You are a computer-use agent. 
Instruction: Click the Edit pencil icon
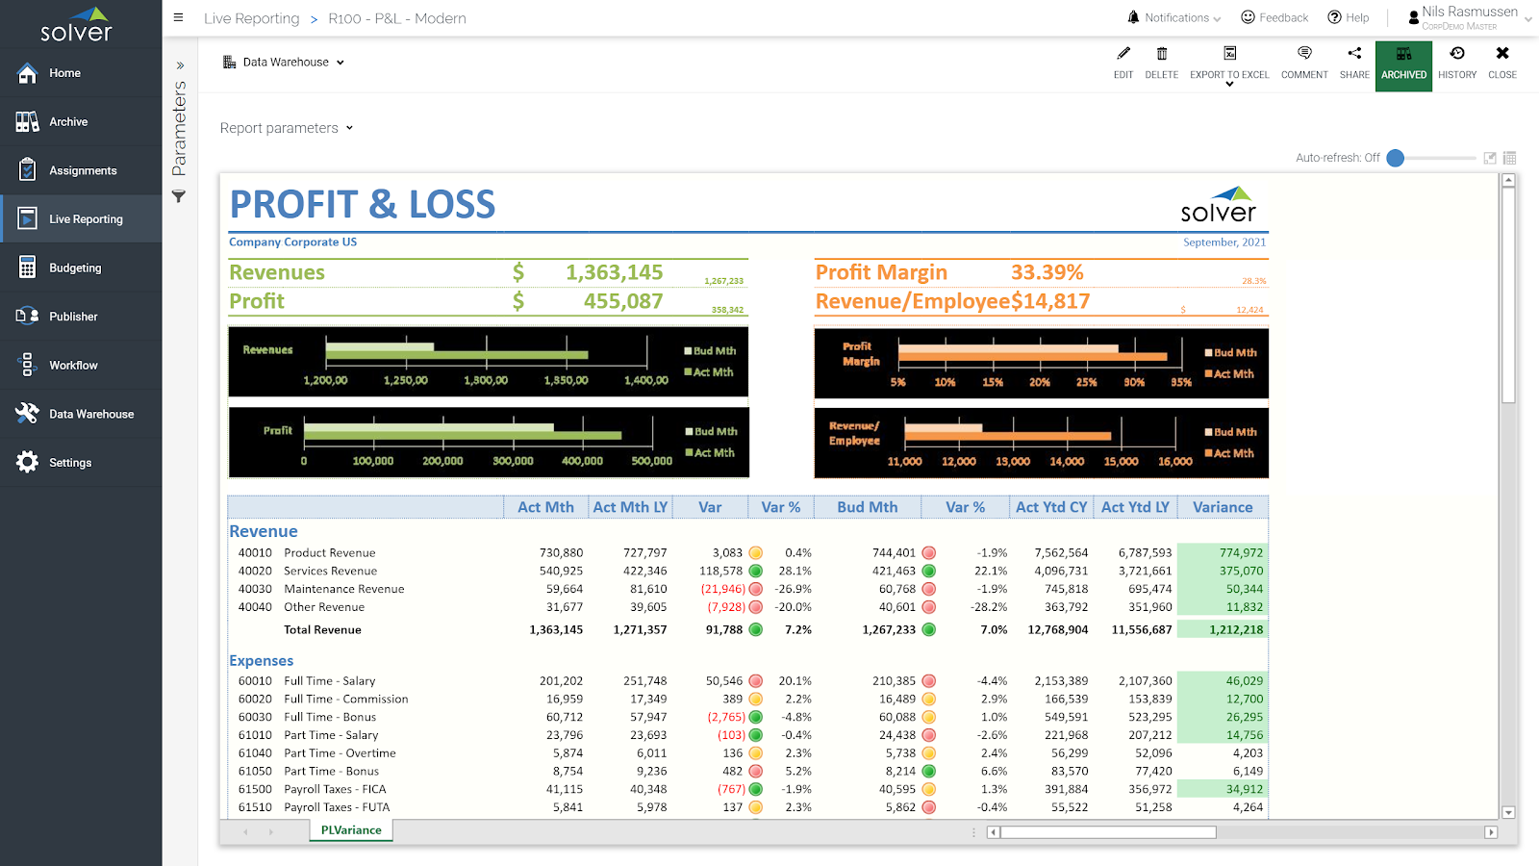(1123, 54)
